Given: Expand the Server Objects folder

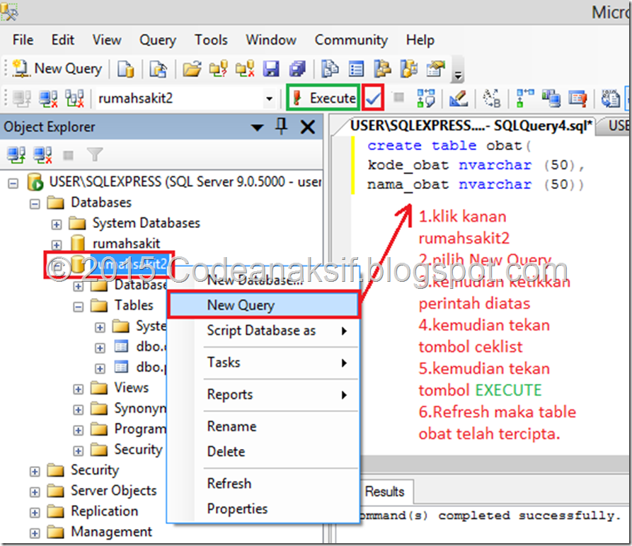Looking at the screenshot, I should pos(35,492).
